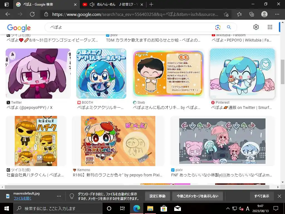Image resolution: width=285 pixels, height=214 pixels.
Task: Open the maxresdefault.jpg download options menu
Action: point(59,196)
